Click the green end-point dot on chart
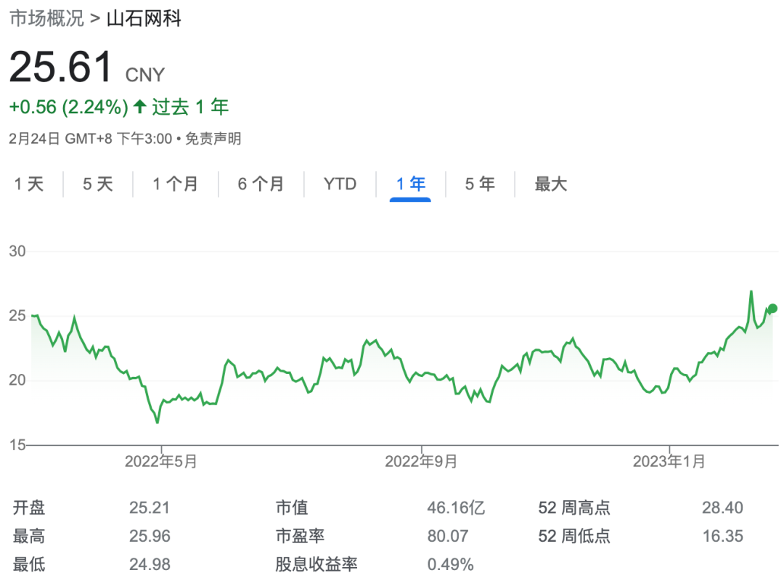This screenshot has height=586, width=784. [x=772, y=309]
